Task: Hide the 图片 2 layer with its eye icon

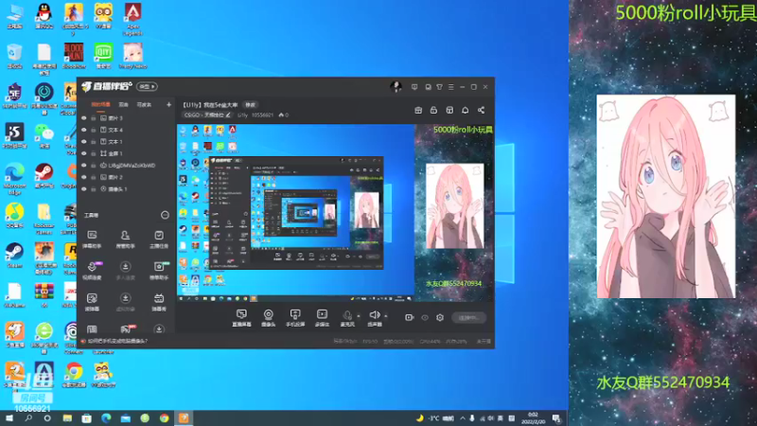Action: pyautogui.click(x=84, y=177)
